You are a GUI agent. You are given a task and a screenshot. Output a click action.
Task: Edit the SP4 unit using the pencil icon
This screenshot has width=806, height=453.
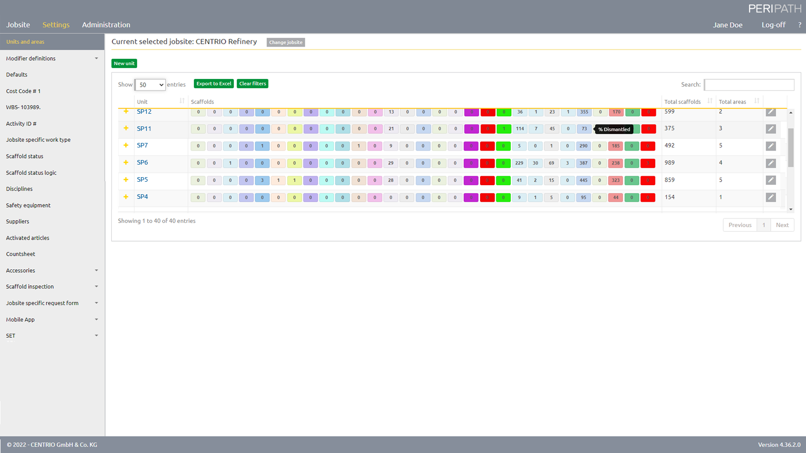(771, 197)
